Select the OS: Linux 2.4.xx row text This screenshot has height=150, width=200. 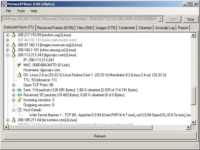tap(95, 75)
